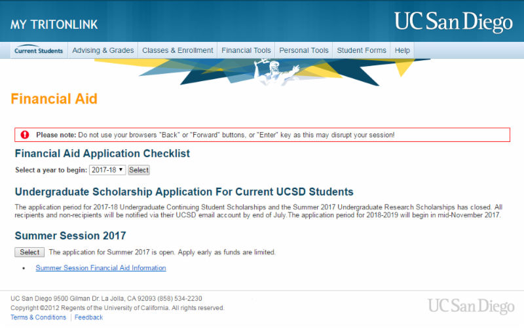Click the footer UC San Diego logo

click(470, 305)
